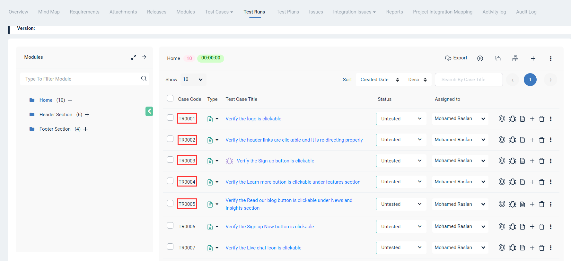This screenshot has width=571, height=261.
Task: Open Status dropdown for TR0001
Action: click(x=401, y=119)
